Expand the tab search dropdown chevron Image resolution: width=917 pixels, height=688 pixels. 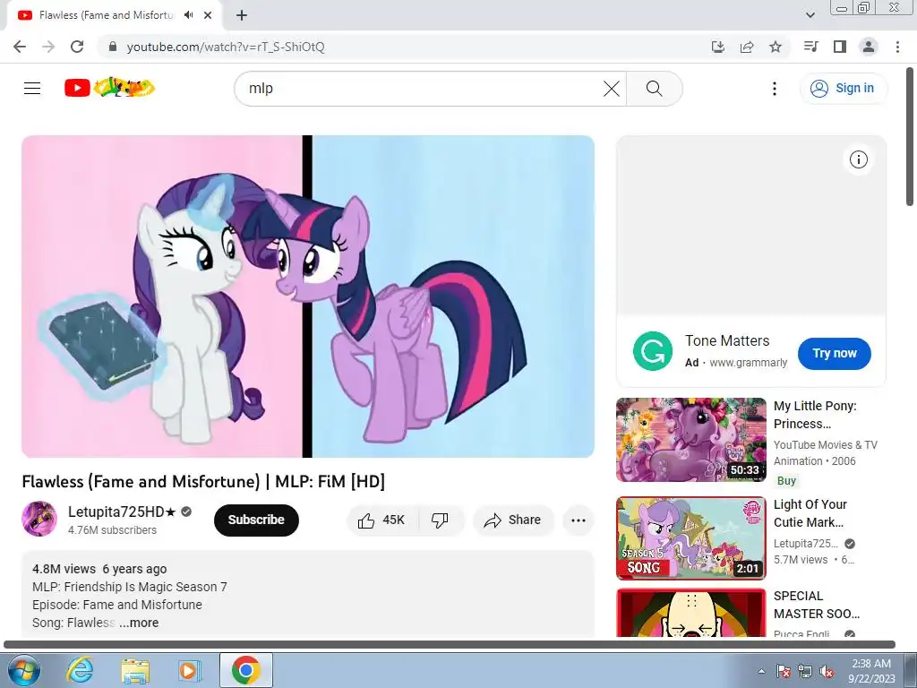pos(810,15)
